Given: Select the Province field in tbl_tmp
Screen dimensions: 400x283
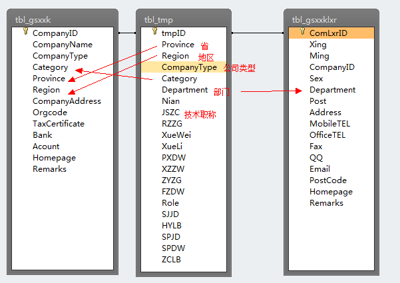Looking at the screenshot, I should (178, 45).
